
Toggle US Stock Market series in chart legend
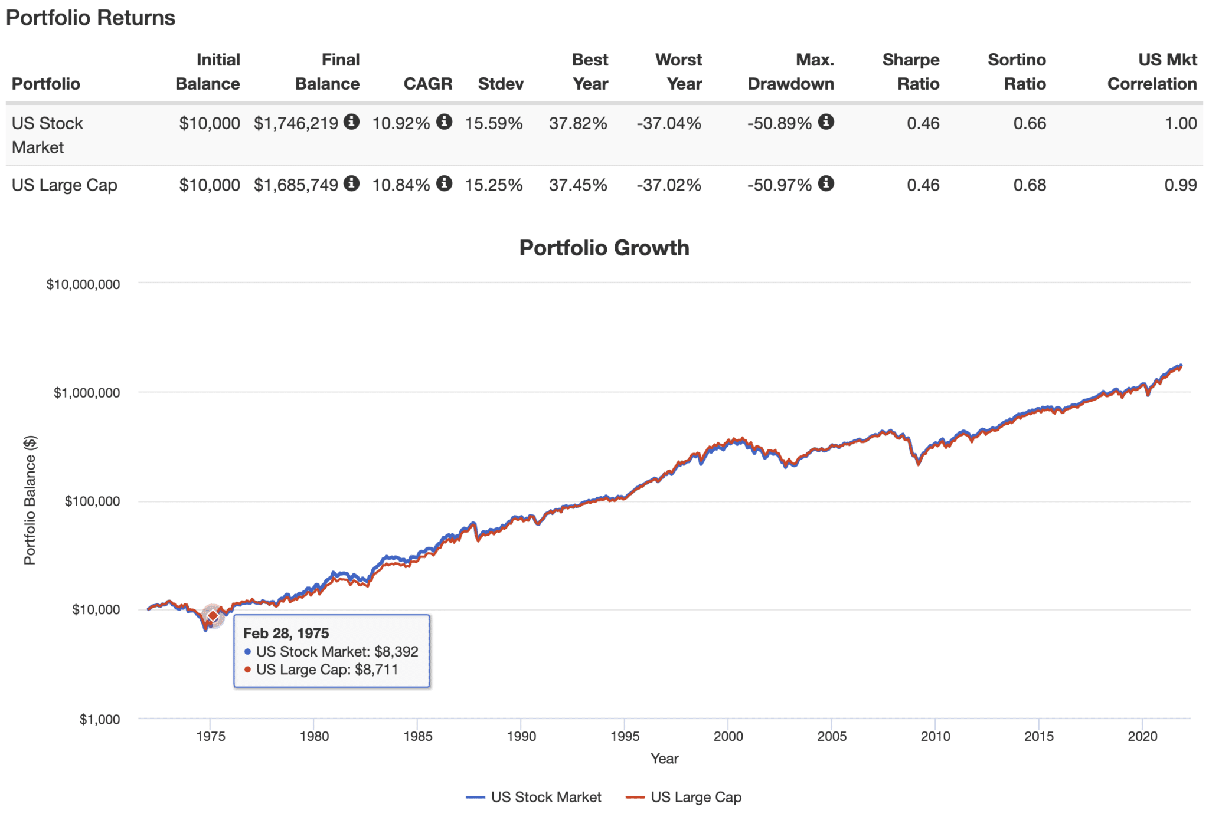pyautogui.click(x=534, y=797)
